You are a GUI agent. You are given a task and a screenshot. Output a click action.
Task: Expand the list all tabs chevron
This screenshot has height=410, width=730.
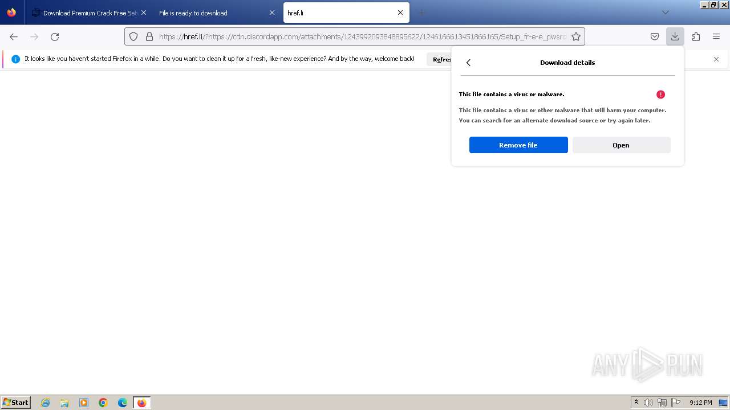click(665, 13)
